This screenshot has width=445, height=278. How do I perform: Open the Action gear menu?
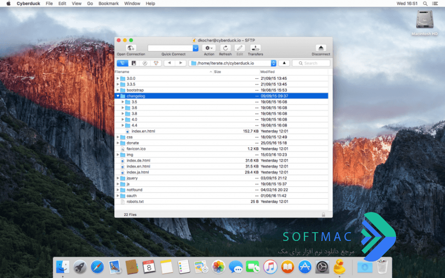(209, 48)
